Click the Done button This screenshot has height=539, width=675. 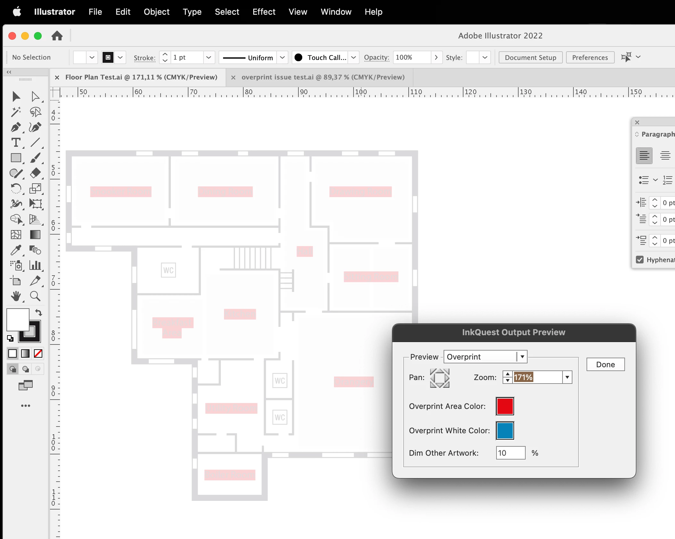(605, 364)
